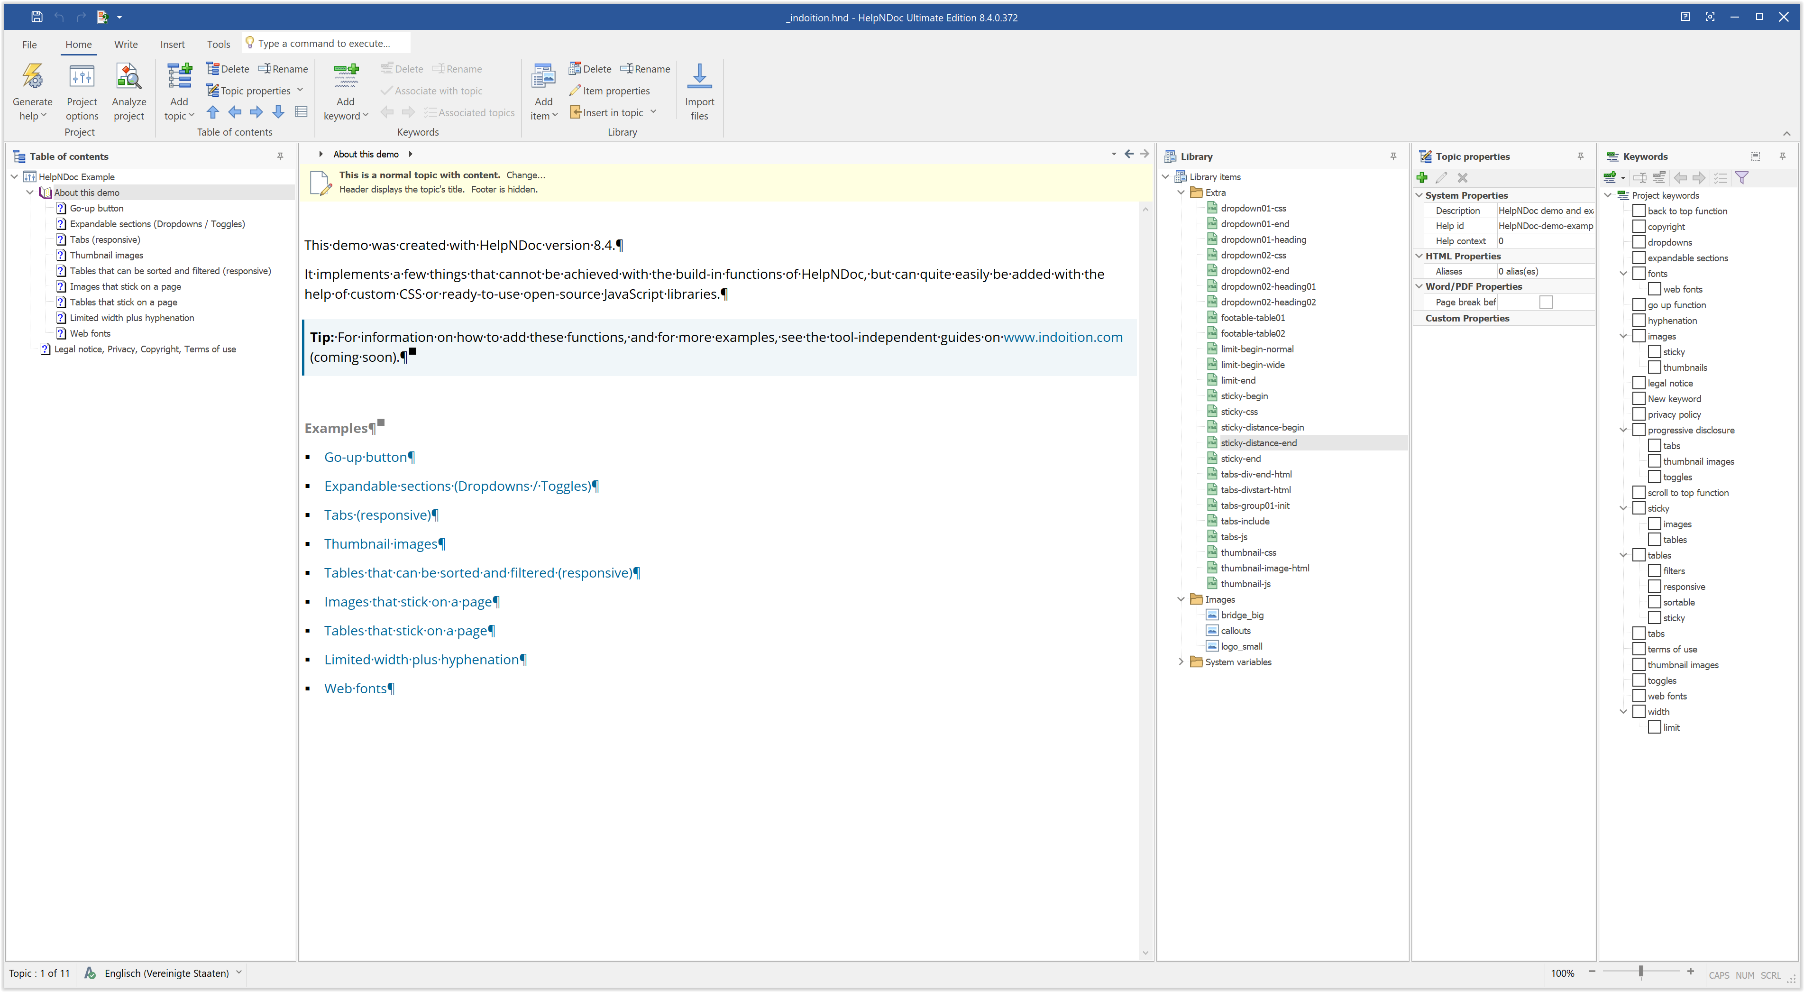Adjust the zoom slider handle
This screenshot has height=992, width=1804.
(x=1641, y=972)
